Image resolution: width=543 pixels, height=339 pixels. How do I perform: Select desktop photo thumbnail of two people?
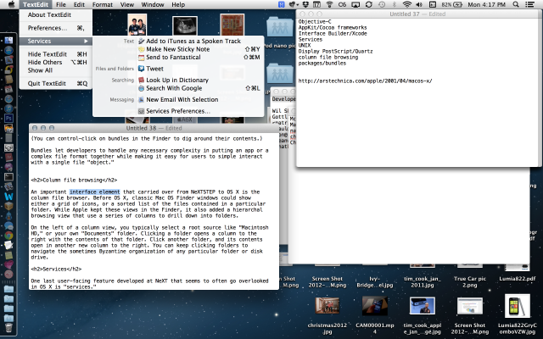[137, 25]
